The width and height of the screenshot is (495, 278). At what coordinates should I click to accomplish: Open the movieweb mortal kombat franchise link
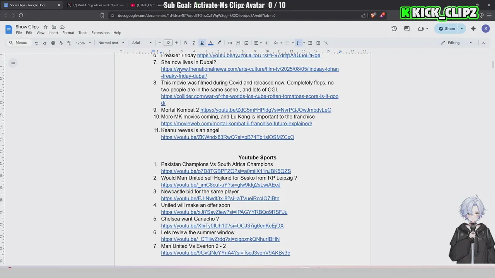237,124
